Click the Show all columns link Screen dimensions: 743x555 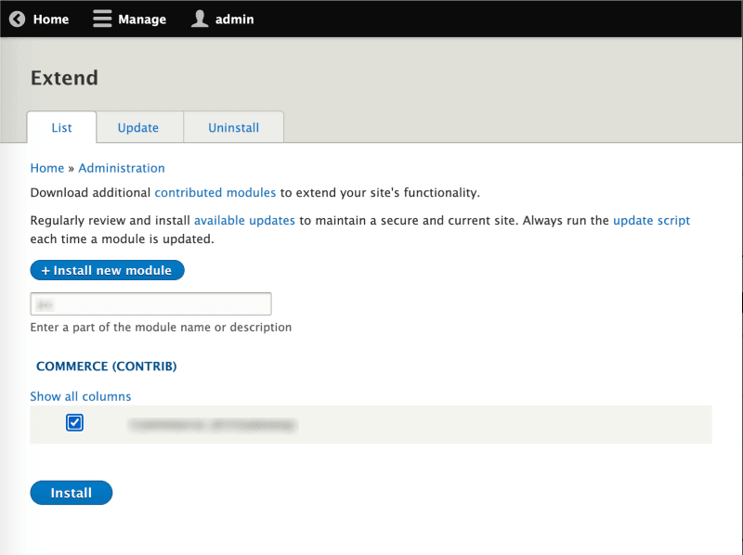pyautogui.click(x=80, y=396)
